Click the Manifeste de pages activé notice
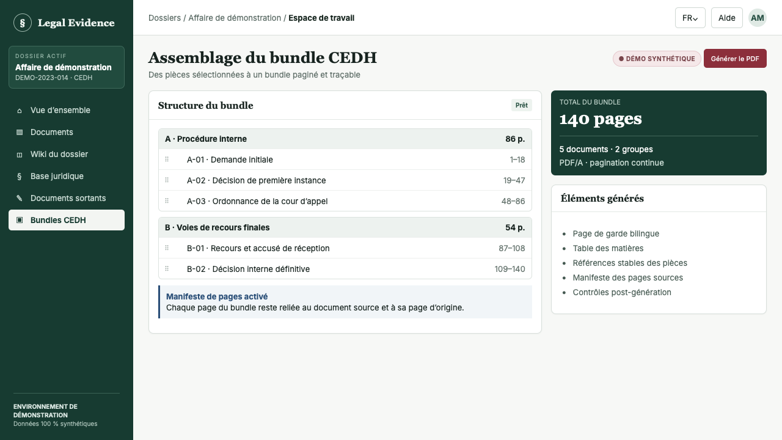 click(345, 302)
